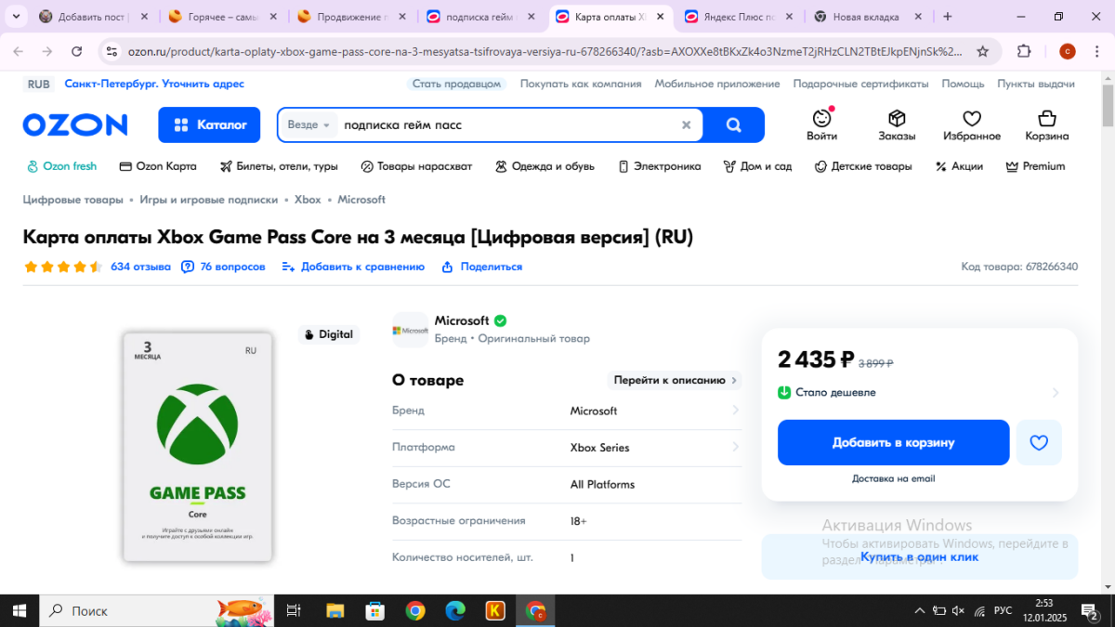Click the product rating stars
The image size is (1115, 627).
(63, 267)
